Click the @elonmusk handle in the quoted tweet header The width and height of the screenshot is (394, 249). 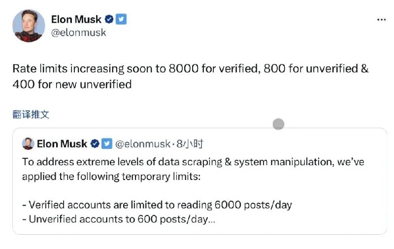click(143, 144)
